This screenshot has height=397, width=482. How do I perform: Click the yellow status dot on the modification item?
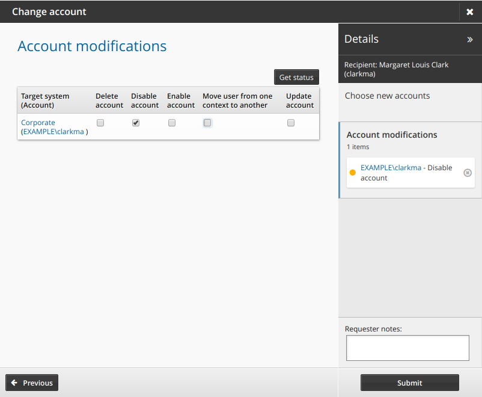click(x=352, y=173)
